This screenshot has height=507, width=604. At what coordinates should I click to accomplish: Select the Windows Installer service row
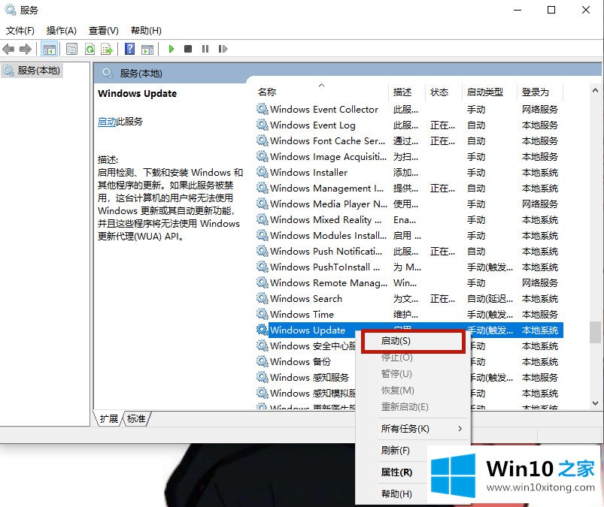point(408,172)
